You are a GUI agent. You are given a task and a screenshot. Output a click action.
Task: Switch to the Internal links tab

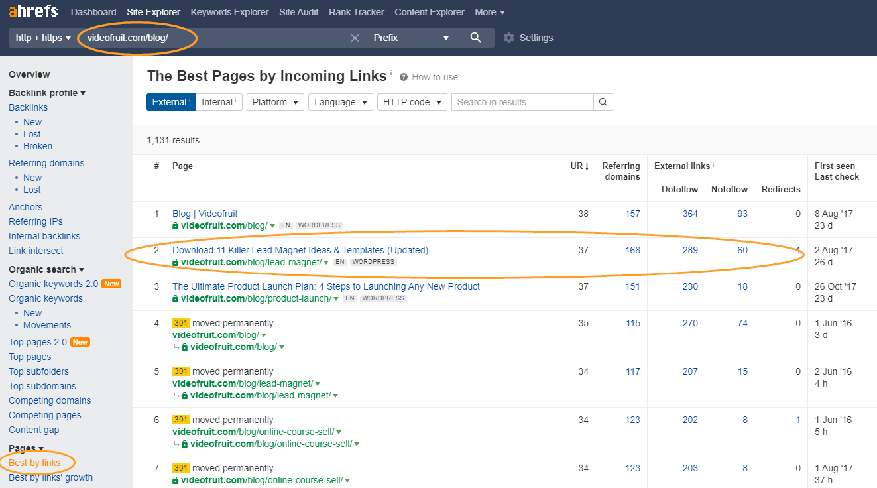point(219,102)
